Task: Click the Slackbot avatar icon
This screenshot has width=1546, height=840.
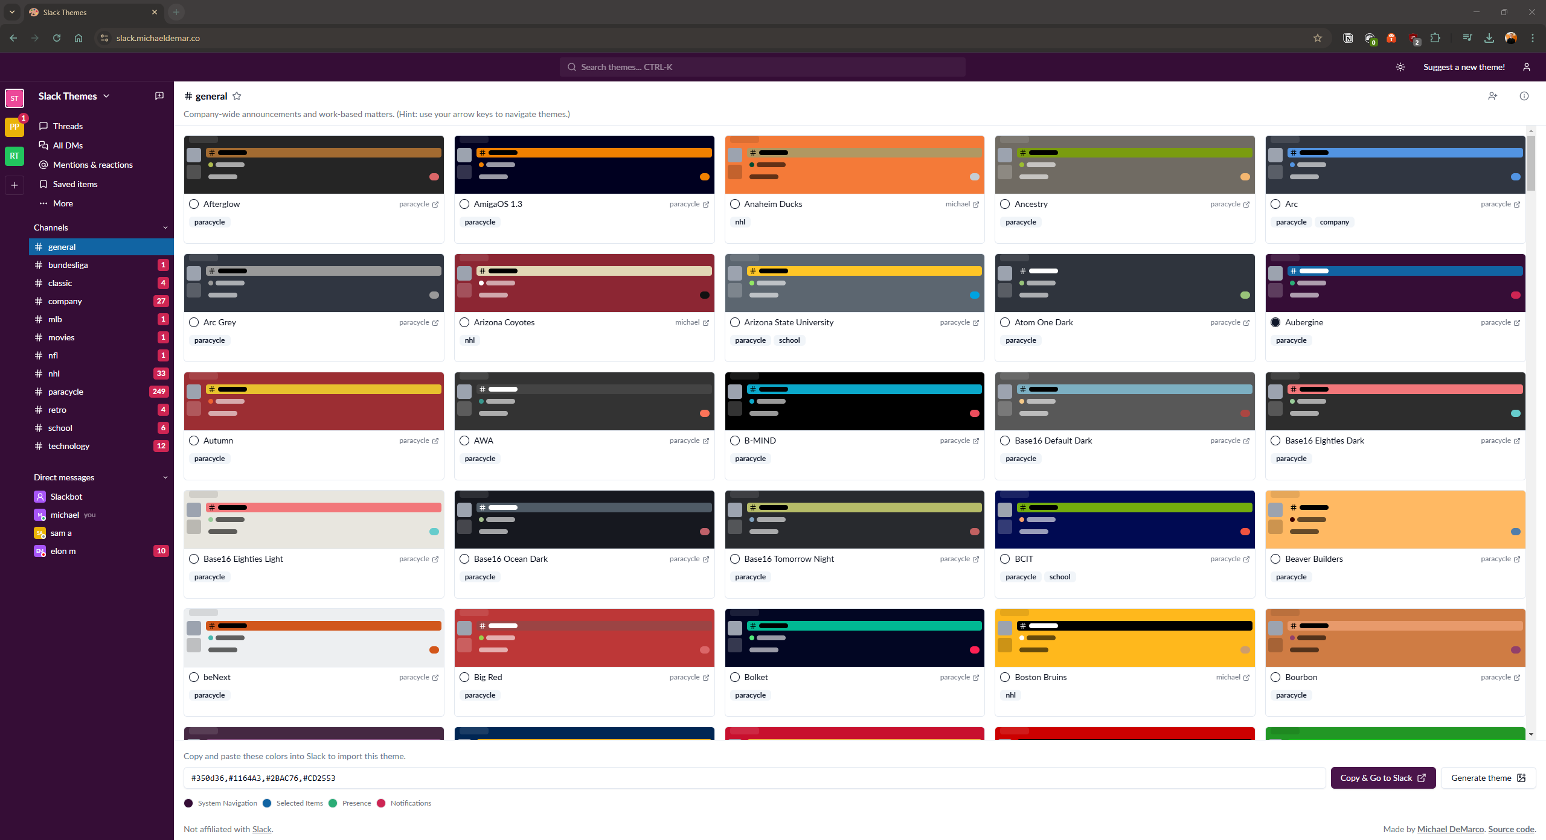Action: click(x=40, y=497)
